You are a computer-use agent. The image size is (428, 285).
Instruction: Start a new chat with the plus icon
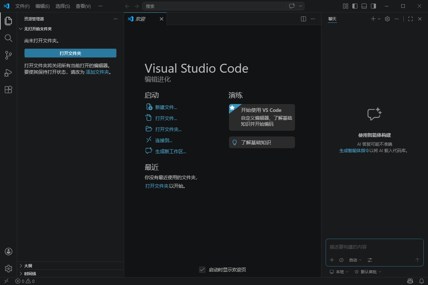point(373,19)
